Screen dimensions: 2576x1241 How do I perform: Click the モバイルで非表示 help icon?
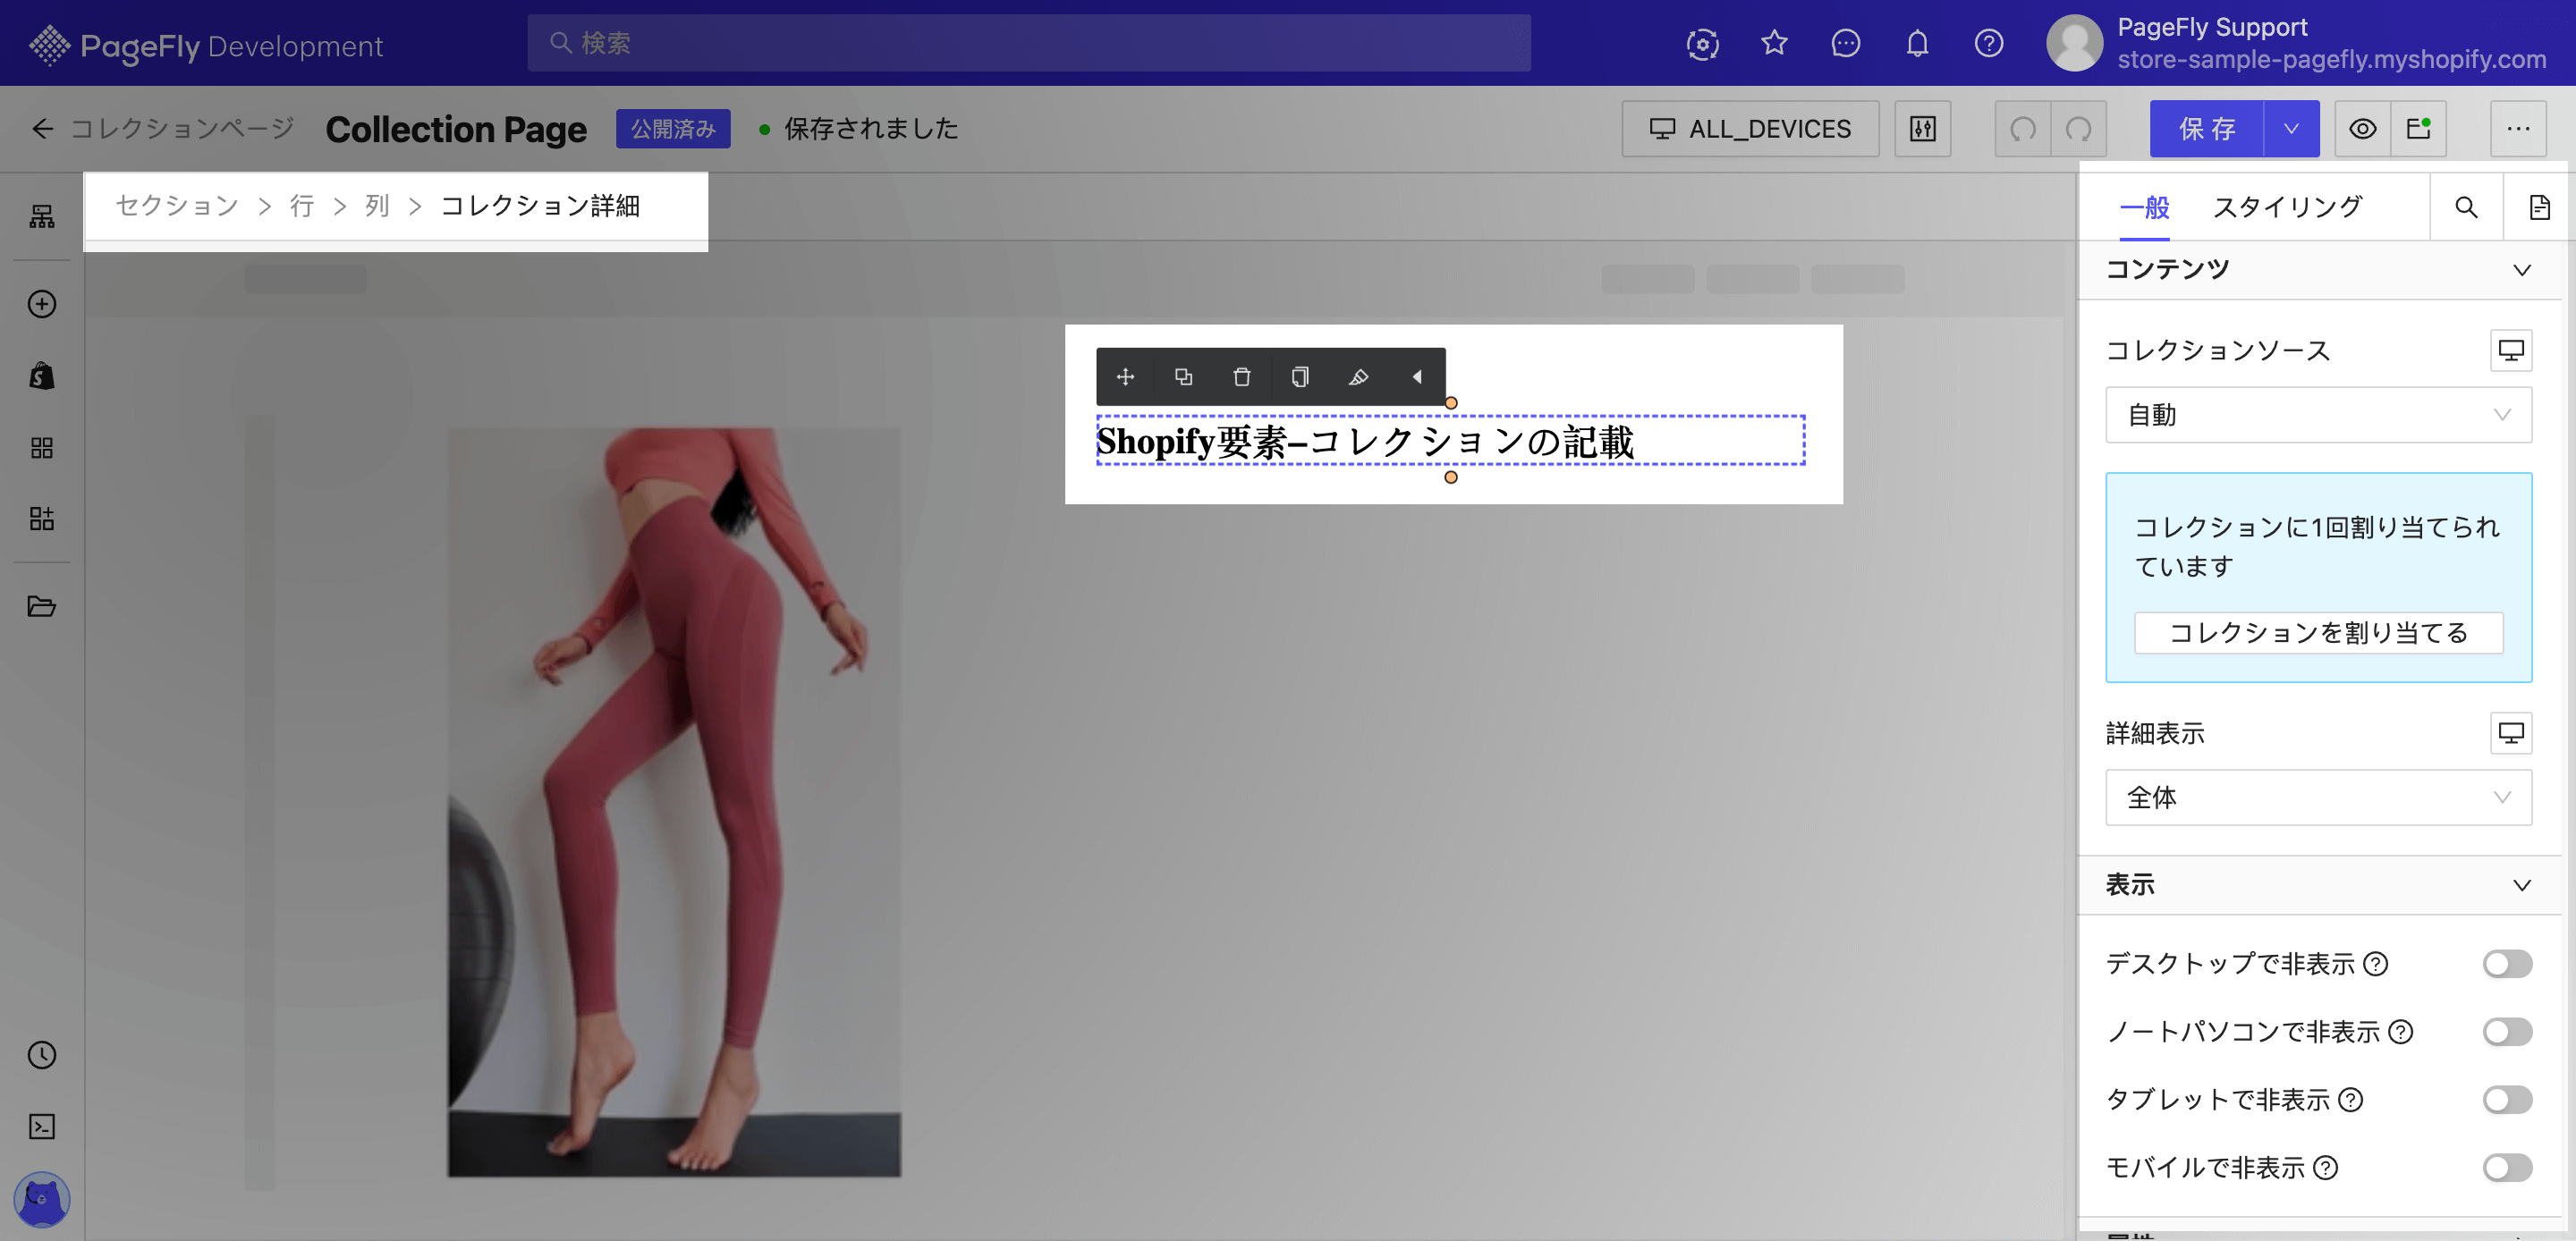coord(2325,1168)
